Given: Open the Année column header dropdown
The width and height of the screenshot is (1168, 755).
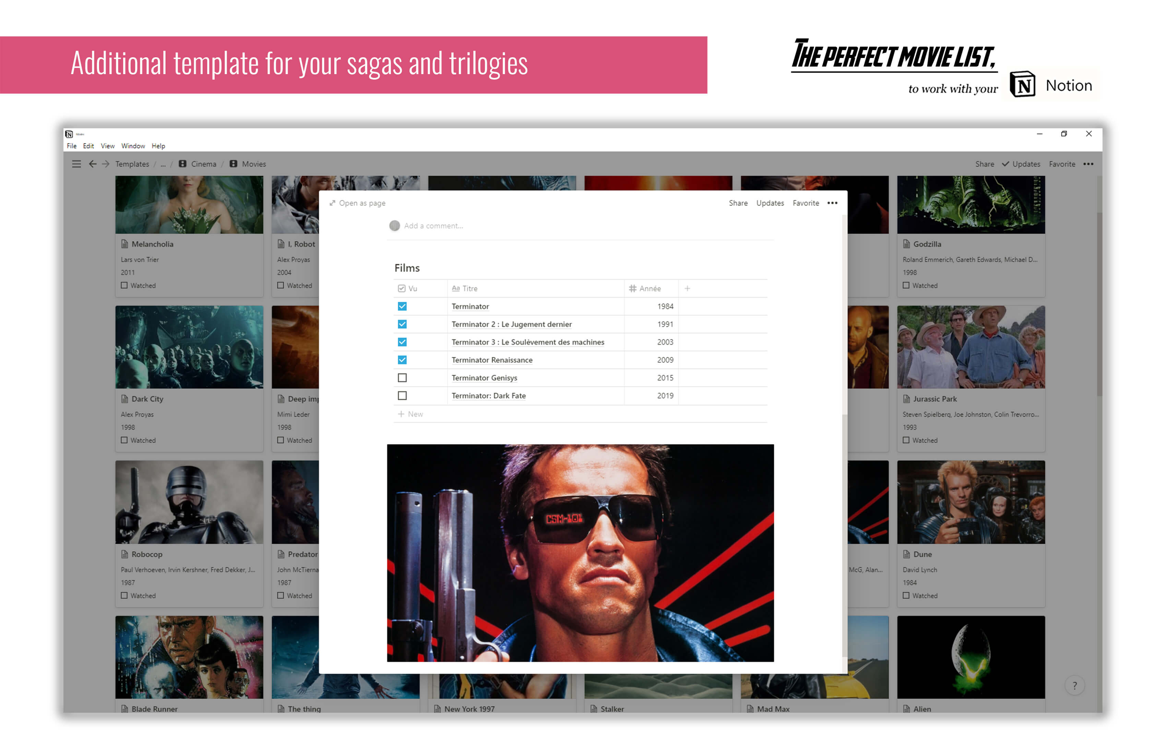Looking at the screenshot, I should tap(649, 288).
